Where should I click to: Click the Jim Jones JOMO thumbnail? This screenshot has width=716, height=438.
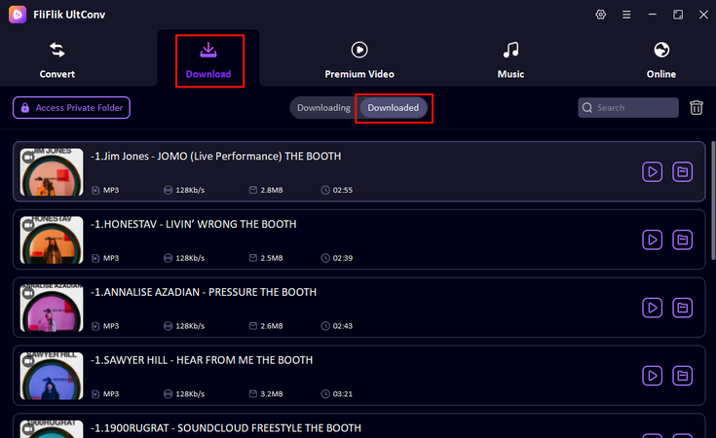[x=50, y=172]
